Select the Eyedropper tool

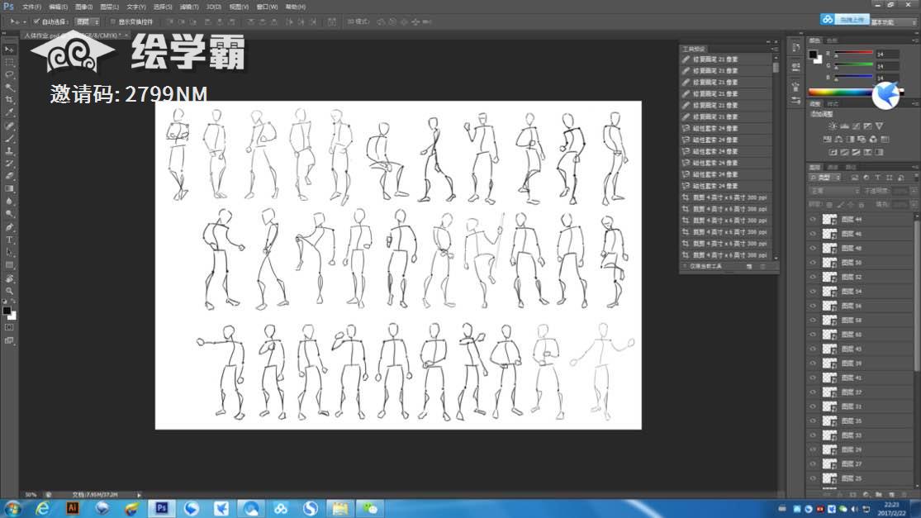pyautogui.click(x=10, y=112)
